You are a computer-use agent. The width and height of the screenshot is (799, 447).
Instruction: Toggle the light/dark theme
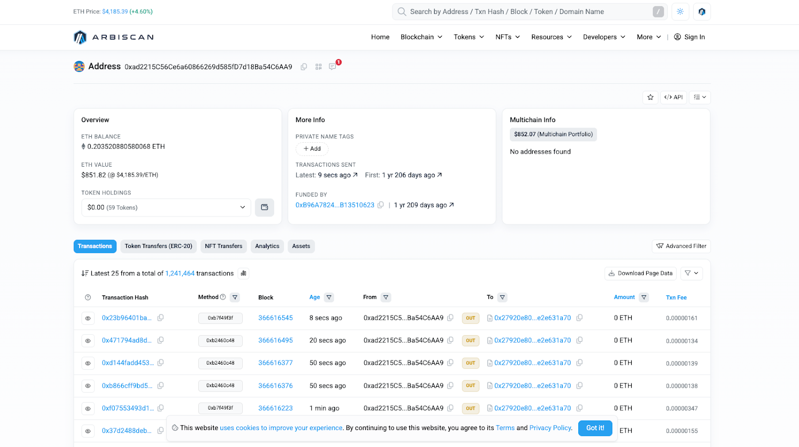point(680,11)
